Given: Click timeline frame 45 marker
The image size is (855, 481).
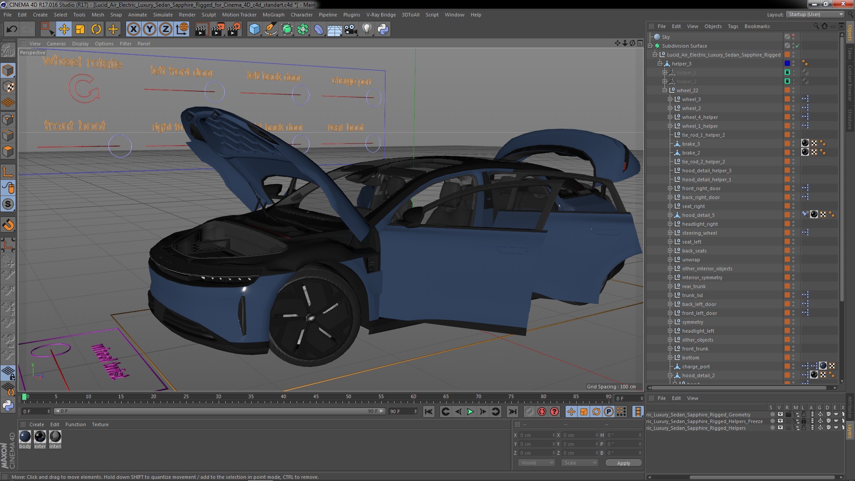Looking at the screenshot, I should pos(316,397).
